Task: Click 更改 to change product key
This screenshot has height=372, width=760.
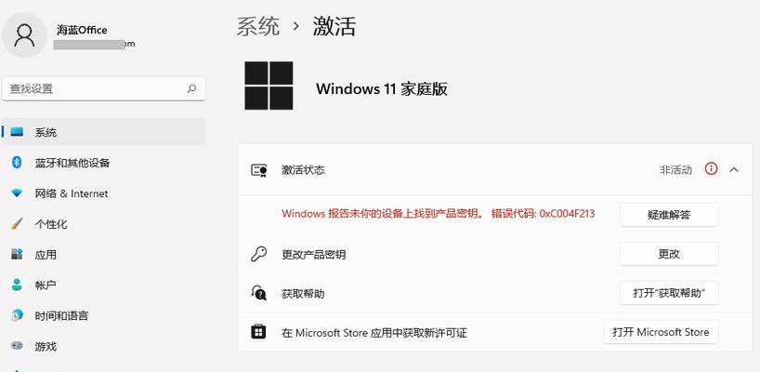Action: (x=669, y=254)
